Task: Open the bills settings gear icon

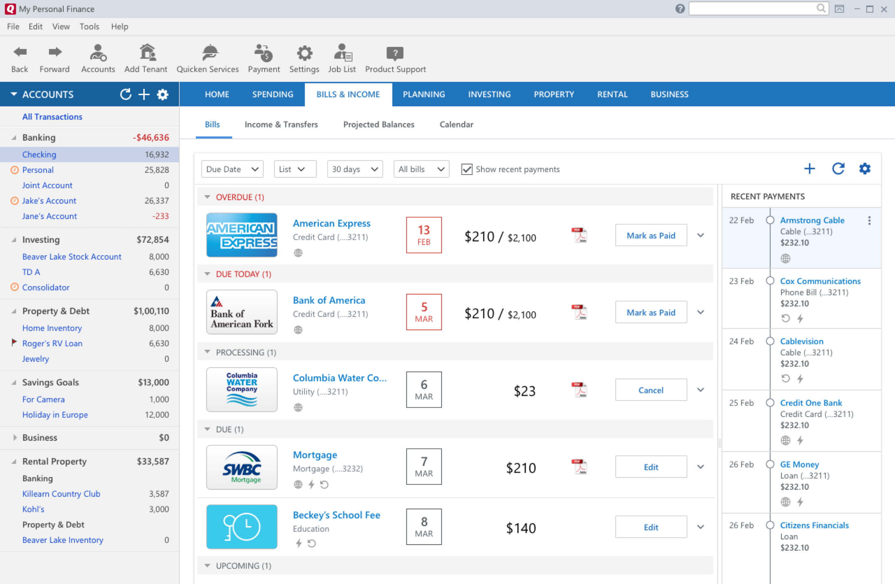Action: click(x=865, y=169)
